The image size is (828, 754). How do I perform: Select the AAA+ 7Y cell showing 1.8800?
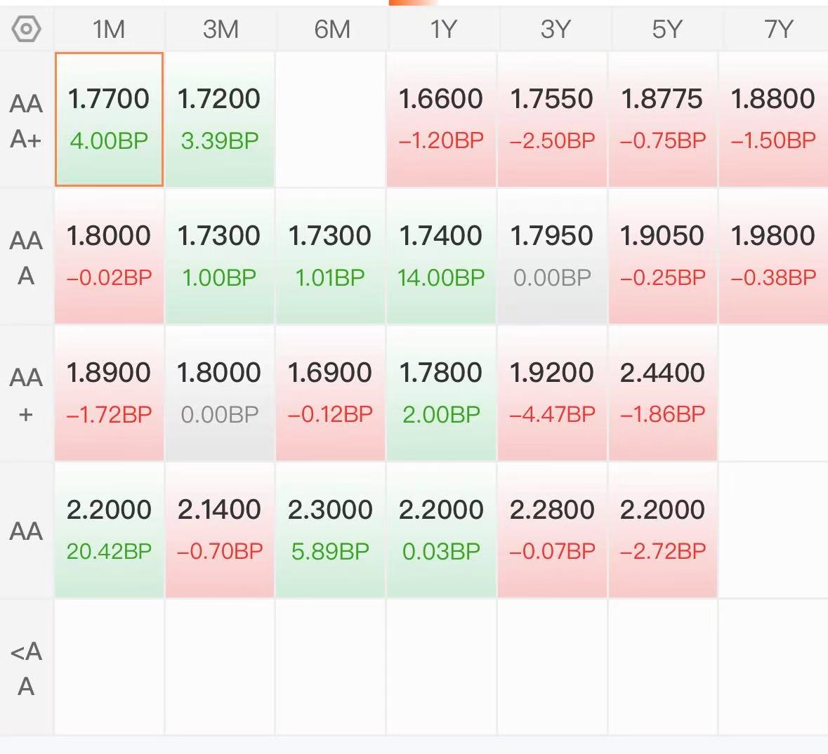(x=774, y=119)
